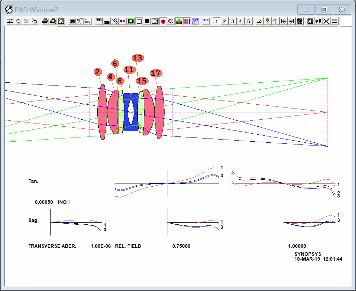Click the up arrow toolbar button
The width and height of the screenshot is (356, 291).
(275, 21)
